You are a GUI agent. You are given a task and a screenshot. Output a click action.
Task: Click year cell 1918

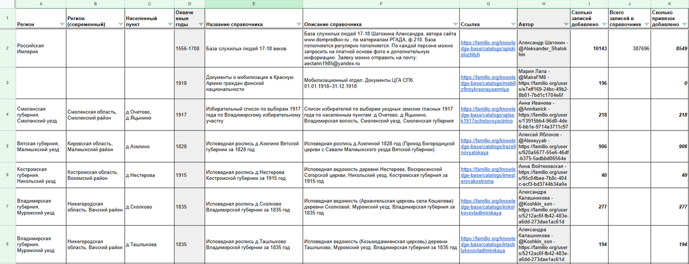click(188, 83)
